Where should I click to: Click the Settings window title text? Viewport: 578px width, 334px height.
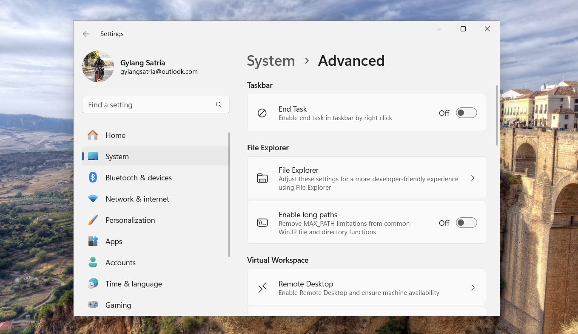click(112, 34)
